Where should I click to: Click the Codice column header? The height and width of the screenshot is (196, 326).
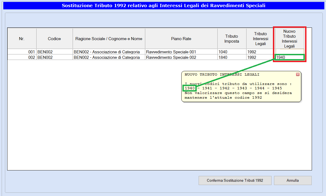(54, 39)
